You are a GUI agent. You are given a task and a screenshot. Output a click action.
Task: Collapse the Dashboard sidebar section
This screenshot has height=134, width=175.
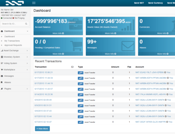click(28, 31)
